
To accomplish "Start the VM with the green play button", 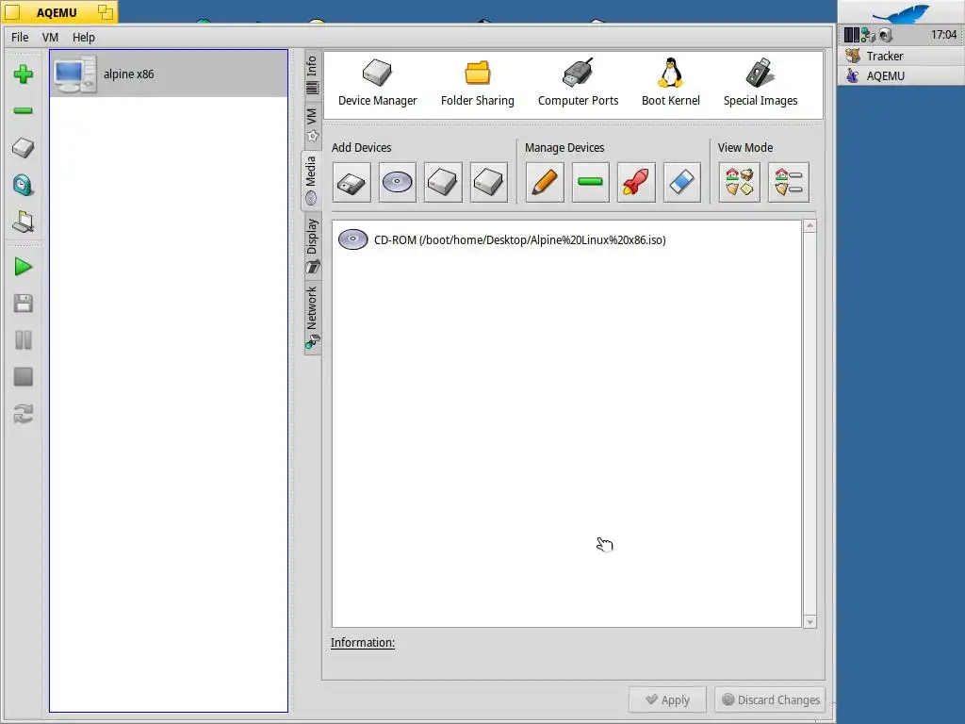I will tap(24, 267).
